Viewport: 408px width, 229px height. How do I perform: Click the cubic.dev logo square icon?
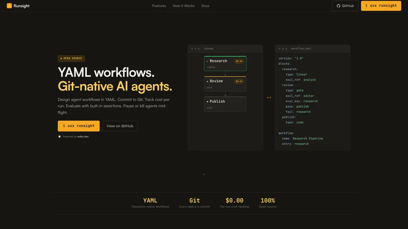click(59, 136)
